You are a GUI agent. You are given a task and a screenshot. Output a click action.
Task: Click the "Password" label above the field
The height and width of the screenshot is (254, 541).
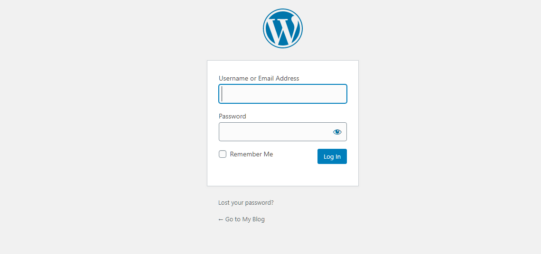coord(232,116)
